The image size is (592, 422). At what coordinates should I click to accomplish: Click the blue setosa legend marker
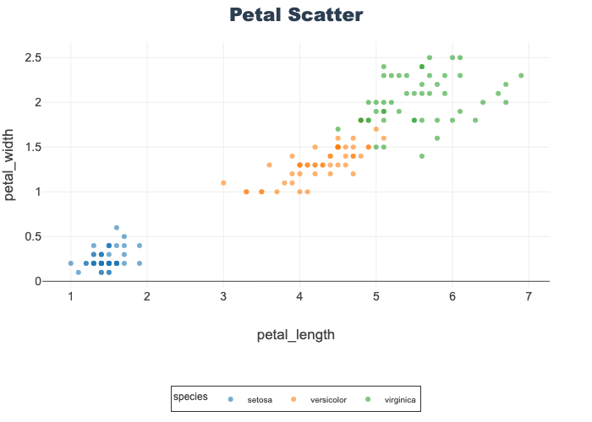(x=231, y=399)
